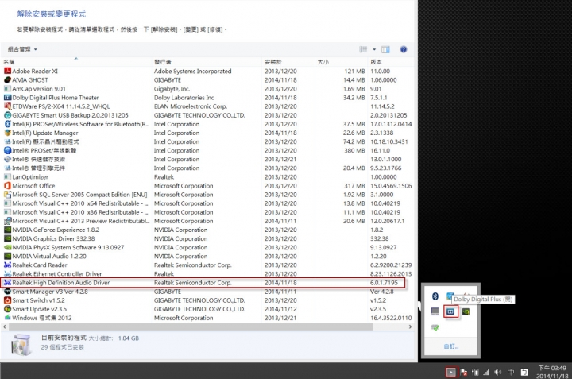Toggle the preview pane icon
This screenshot has height=379, width=572.
(385, 49)
